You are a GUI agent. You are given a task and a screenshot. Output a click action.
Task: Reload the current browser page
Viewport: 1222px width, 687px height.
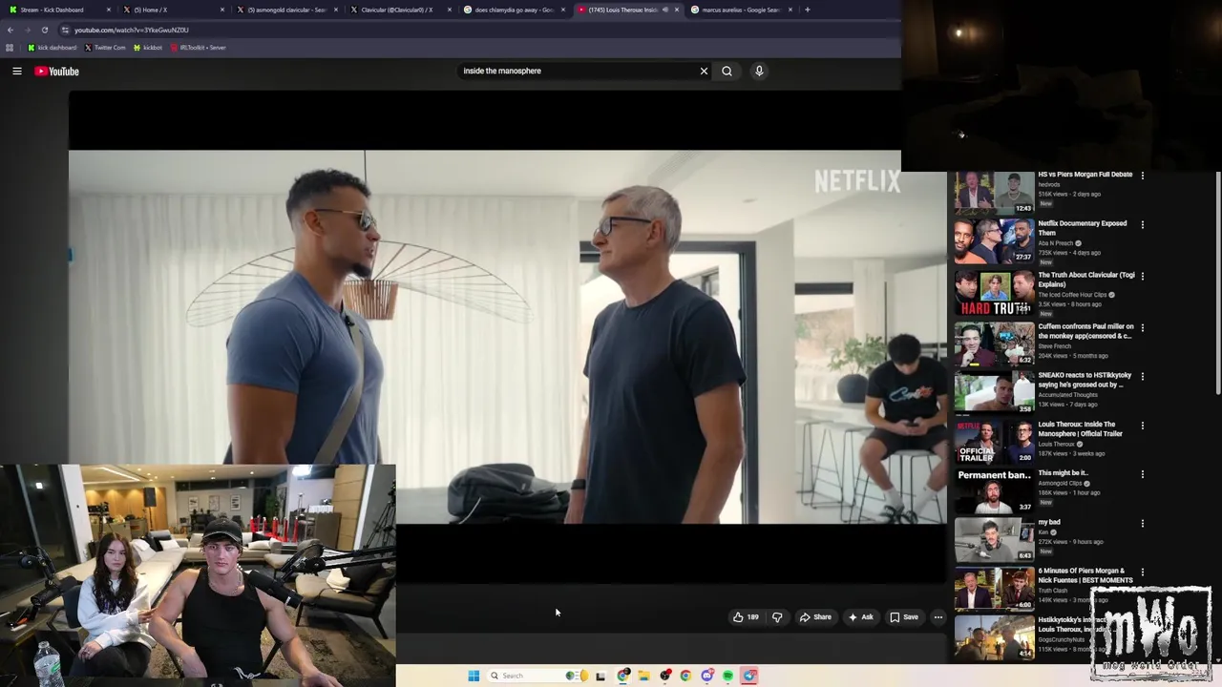[44, 30]
